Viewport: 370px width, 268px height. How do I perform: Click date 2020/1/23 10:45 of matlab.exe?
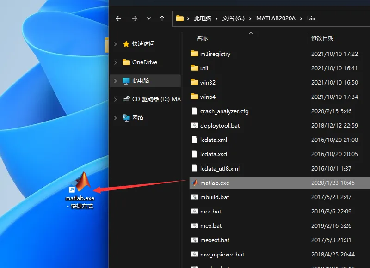coord(333,183)
